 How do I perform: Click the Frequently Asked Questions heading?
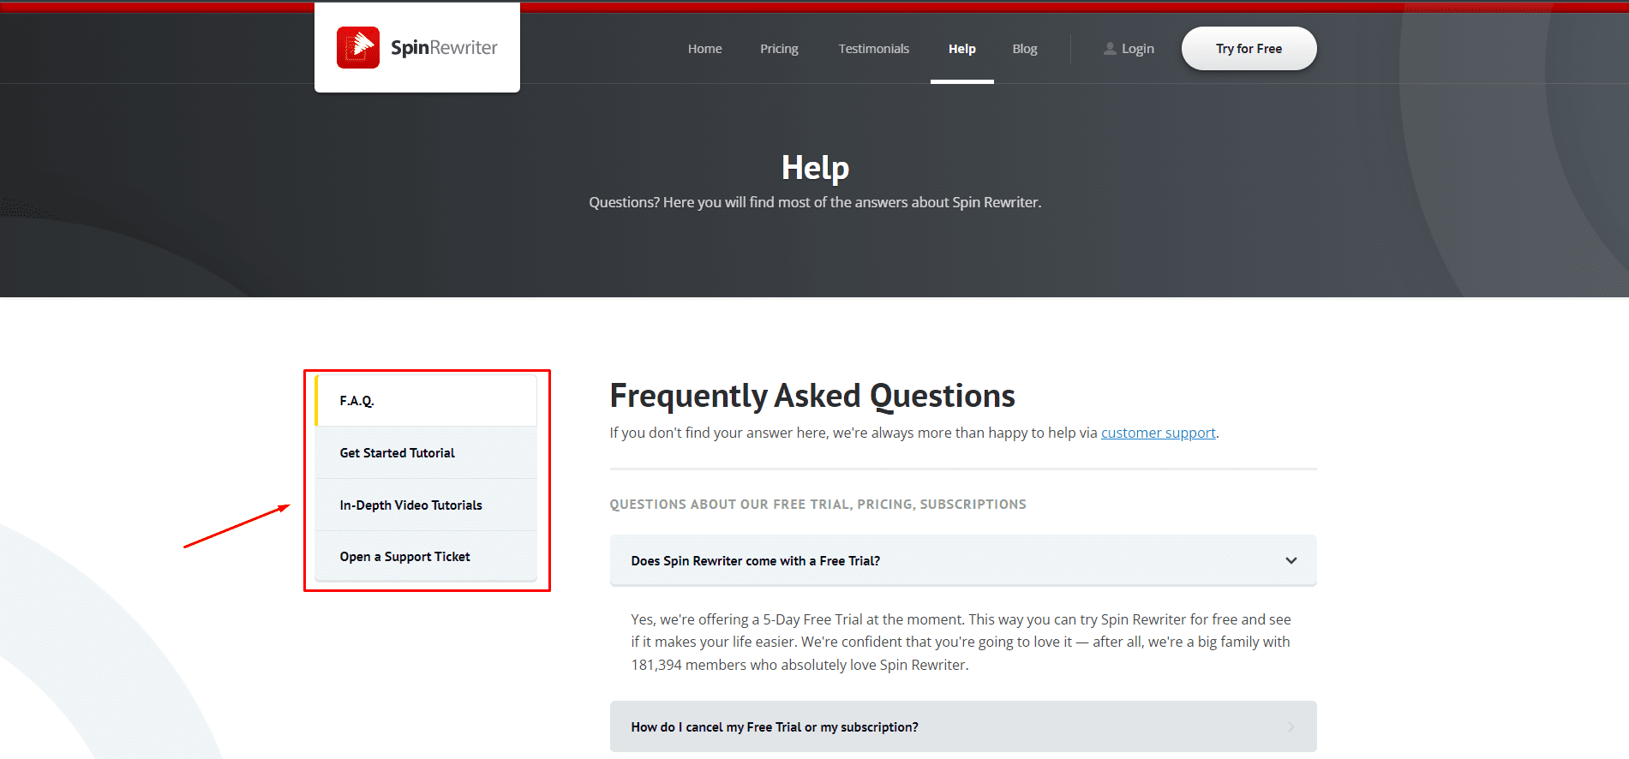(x=812, y=396)
